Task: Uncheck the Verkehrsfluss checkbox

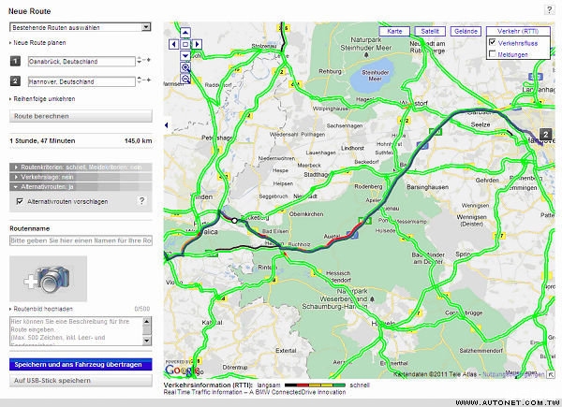Action: (x=493, y=42)
